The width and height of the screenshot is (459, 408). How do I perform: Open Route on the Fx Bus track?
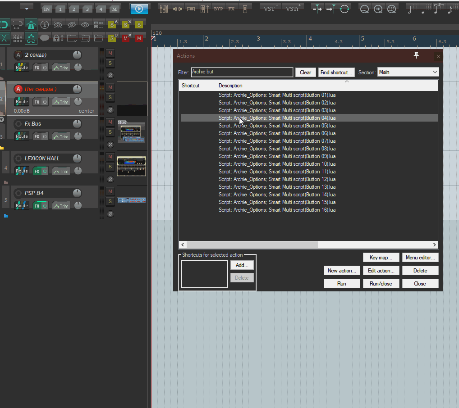click(x=22, y=136)
